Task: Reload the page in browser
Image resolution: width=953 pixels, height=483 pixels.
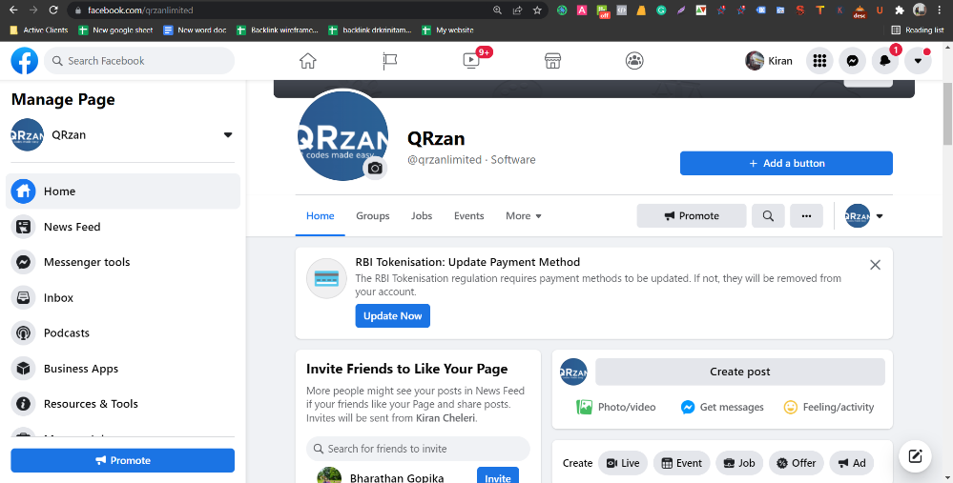Action: [x=53, y=10]
